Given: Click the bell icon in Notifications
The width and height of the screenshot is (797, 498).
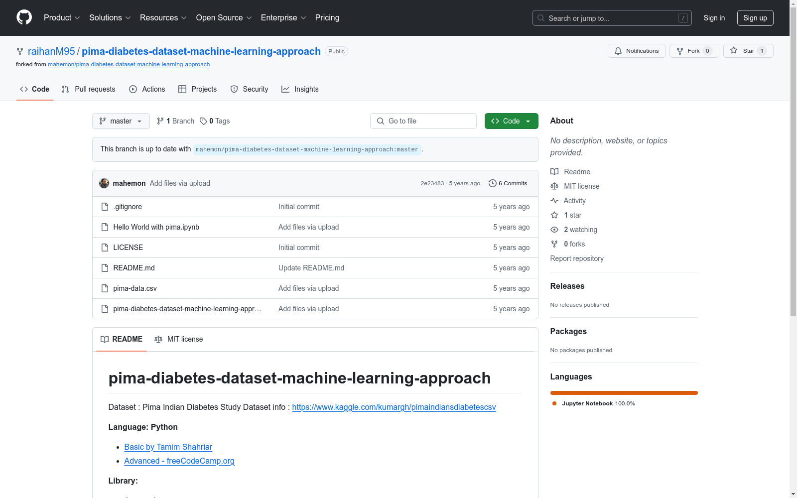Looking at the screenshot, I should (x=618, y=51).
